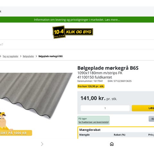This screenshot has width=154, height=154.
Task: Click the quantity input showing 1
Action: pyautogui.click(x=105, y=108)
